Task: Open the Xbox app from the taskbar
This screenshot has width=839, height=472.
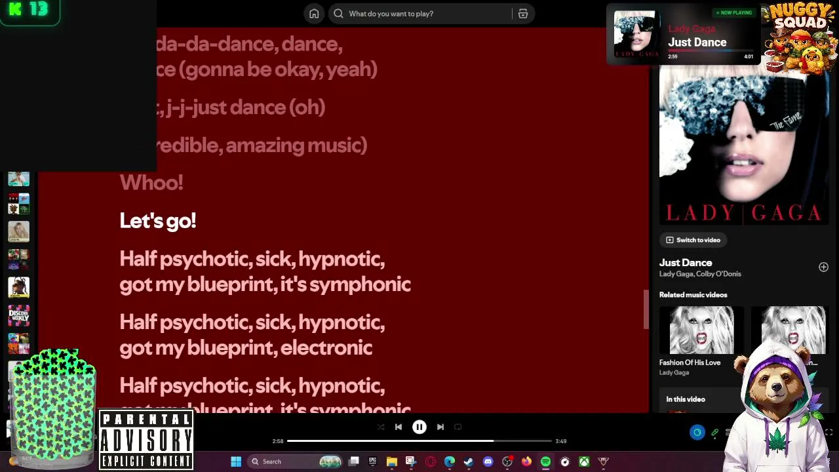Action: click(584, 462)
